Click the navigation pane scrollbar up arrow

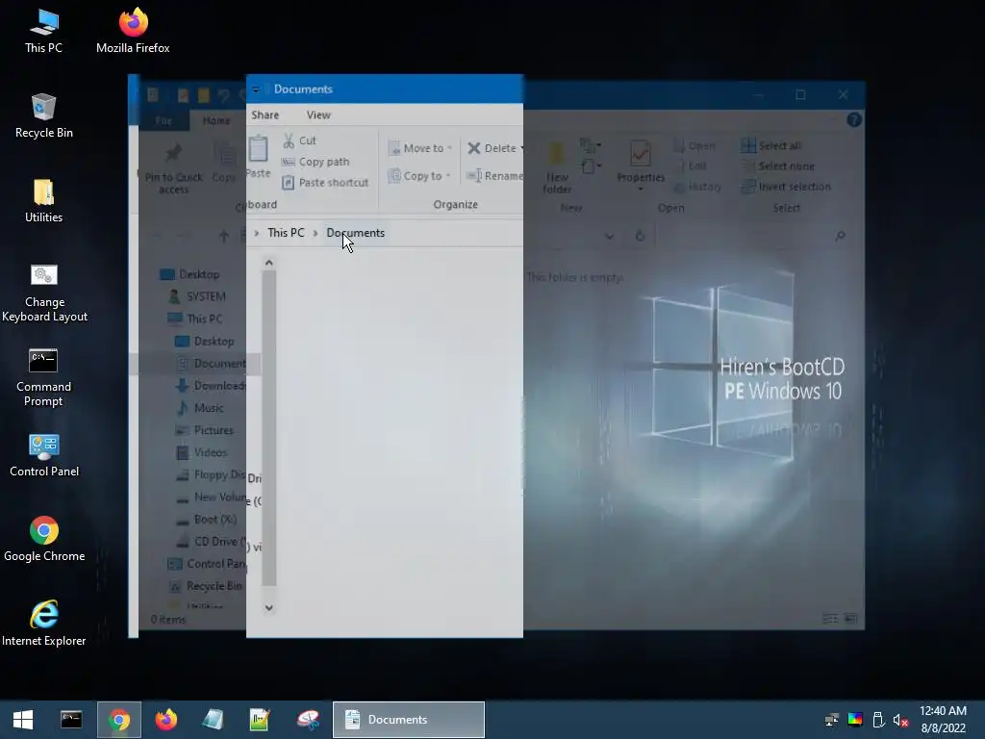(x=269, y=263)
